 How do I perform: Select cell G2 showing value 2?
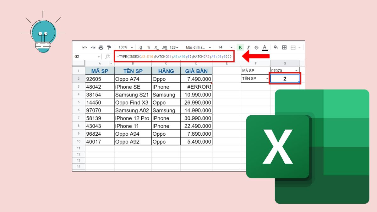pos(285,79)
